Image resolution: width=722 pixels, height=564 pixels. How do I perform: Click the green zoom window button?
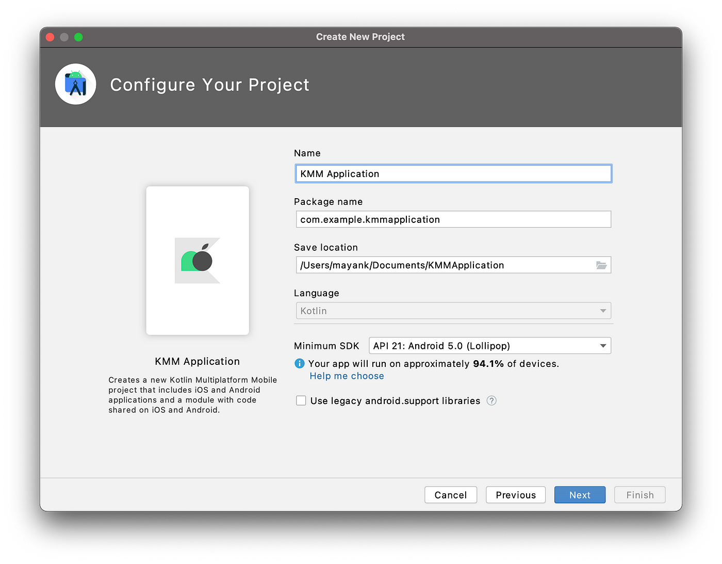[x=78, y=37]
